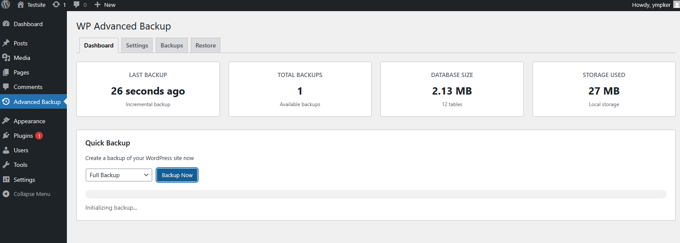Viewport: 680px width, 243px height.
Task: Click the Backup Now button
Action: point(177,175)
